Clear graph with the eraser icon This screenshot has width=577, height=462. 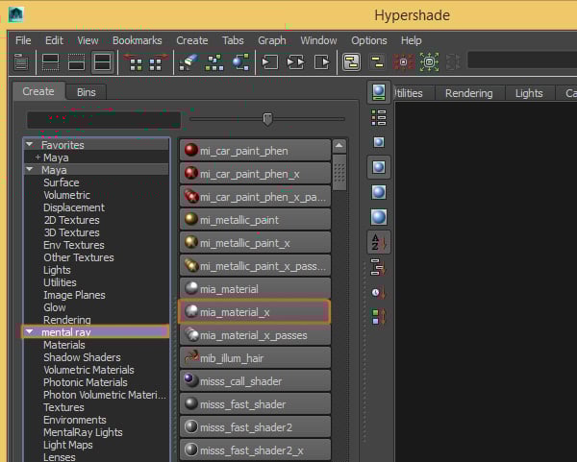tap(188, 62)
